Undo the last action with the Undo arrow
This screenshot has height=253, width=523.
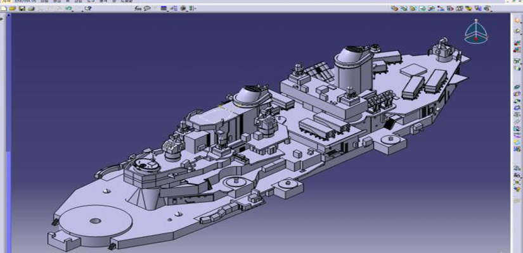click(x=68, y=8)
